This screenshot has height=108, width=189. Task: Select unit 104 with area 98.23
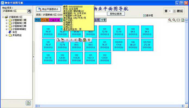tap(133, 45)
